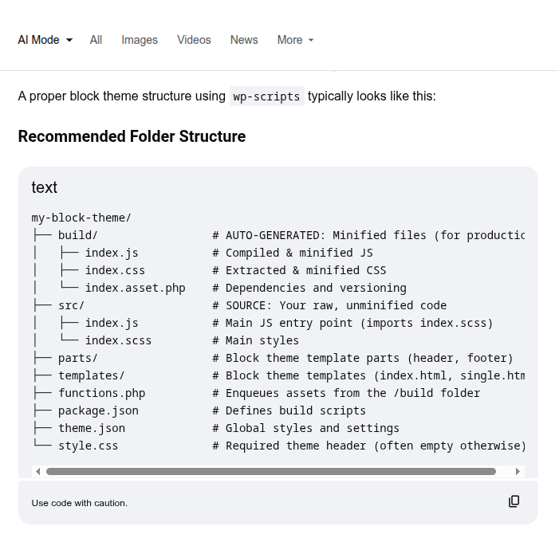Select the News tab
The height and width of the screenshot is (542, 559).
(x=244, y=40)
